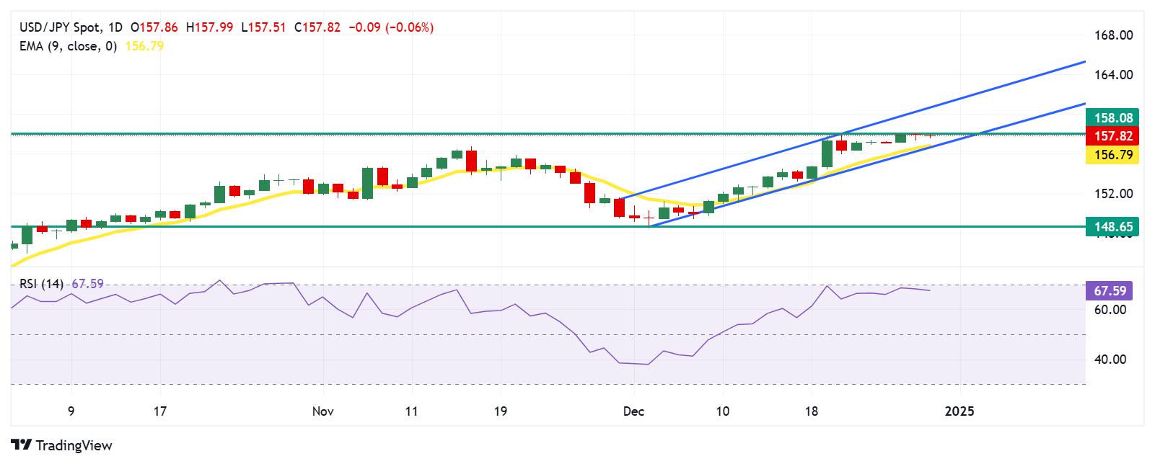The height and width of the screenshot is (464, 1155).
Task: Click the 2025 marker on time axis
Action: (x=959, y=411)
